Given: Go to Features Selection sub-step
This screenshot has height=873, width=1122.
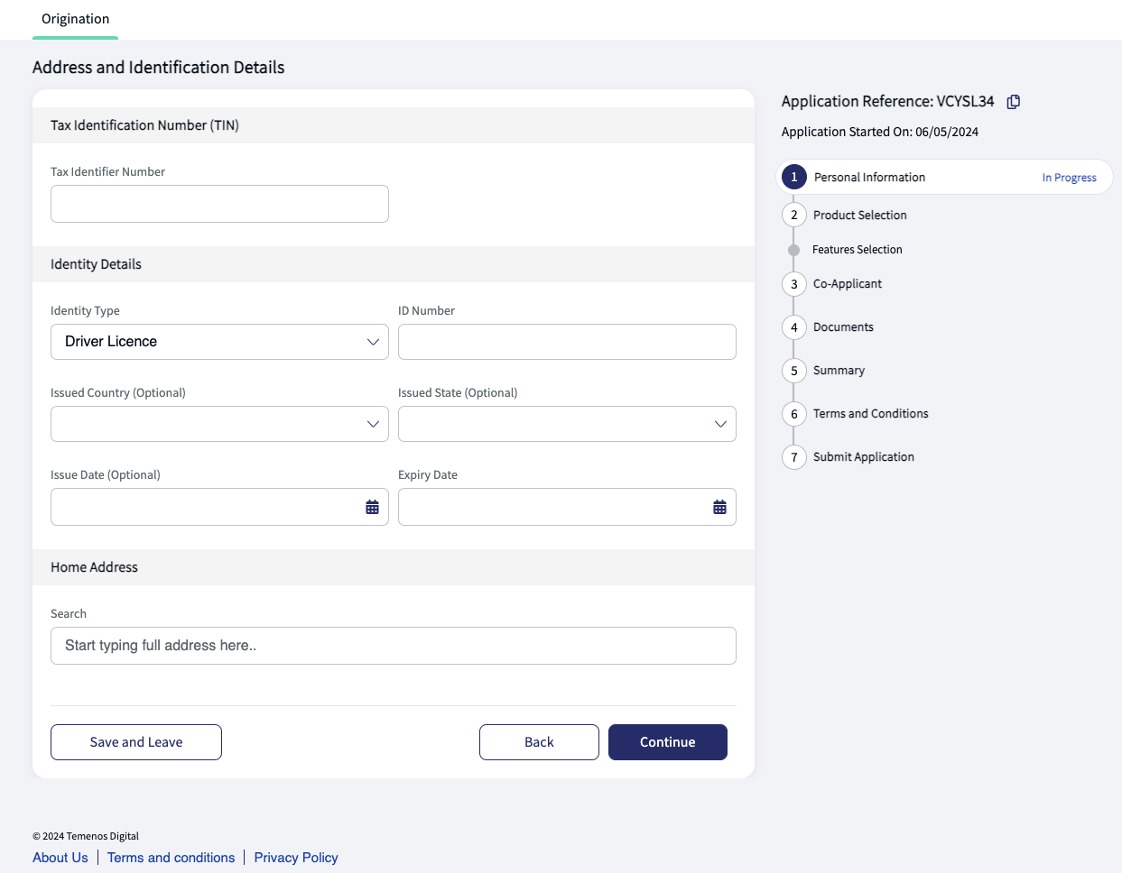Looking at the screenshot, I should (x=857, y=250).
